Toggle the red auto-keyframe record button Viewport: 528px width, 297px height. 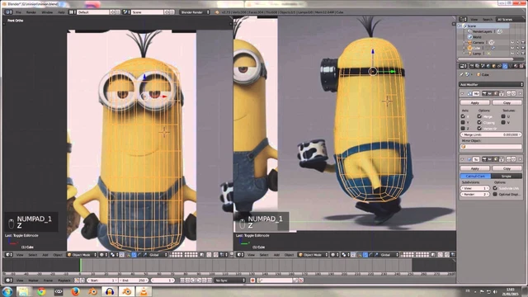(x=252, y=280)
